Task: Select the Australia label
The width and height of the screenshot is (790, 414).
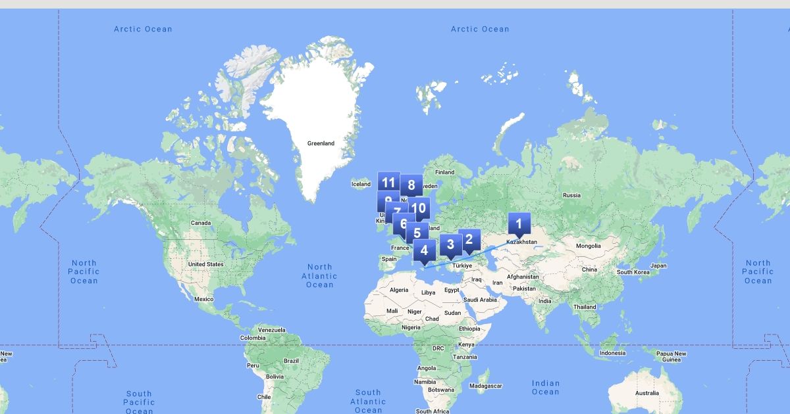Action: coord(646,394)
